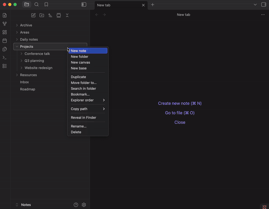Select Duplicate in context menu
Viewport: 269px width, 209px height.
click(x=88, y=77)
